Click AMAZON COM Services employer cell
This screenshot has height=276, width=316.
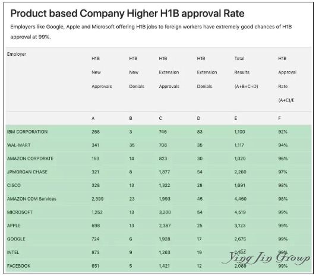[x=31, y=199]
